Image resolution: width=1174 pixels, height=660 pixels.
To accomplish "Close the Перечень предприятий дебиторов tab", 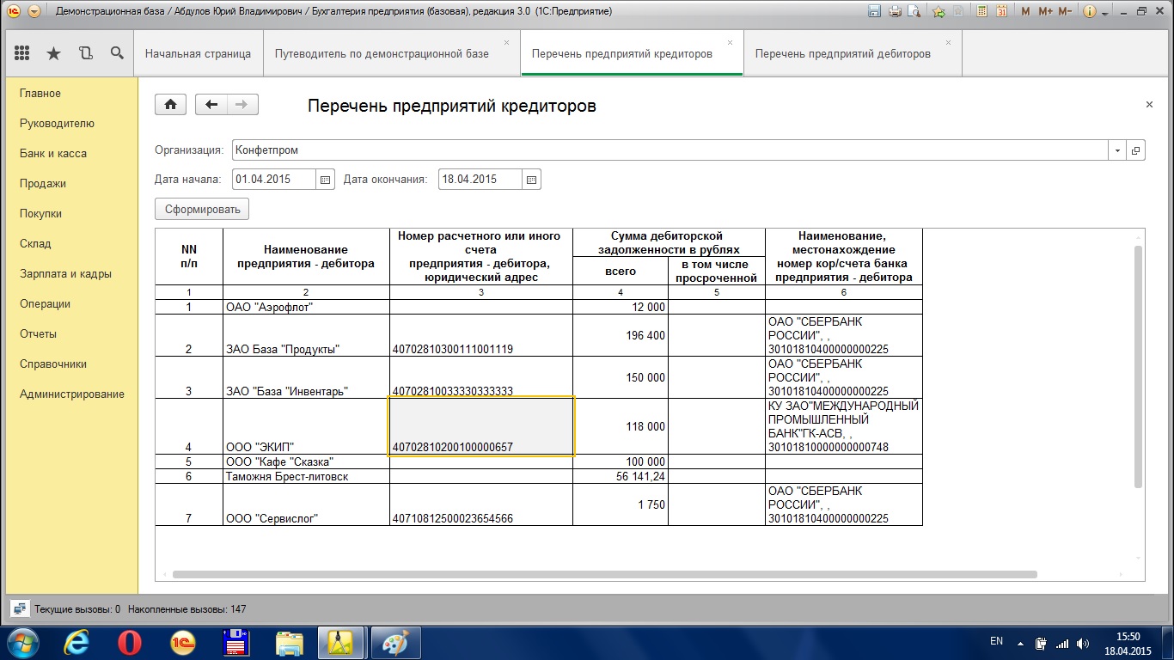I will [948, 43].
